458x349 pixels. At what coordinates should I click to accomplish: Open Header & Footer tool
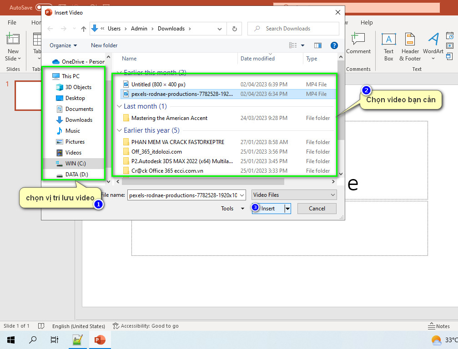point(410,47)
